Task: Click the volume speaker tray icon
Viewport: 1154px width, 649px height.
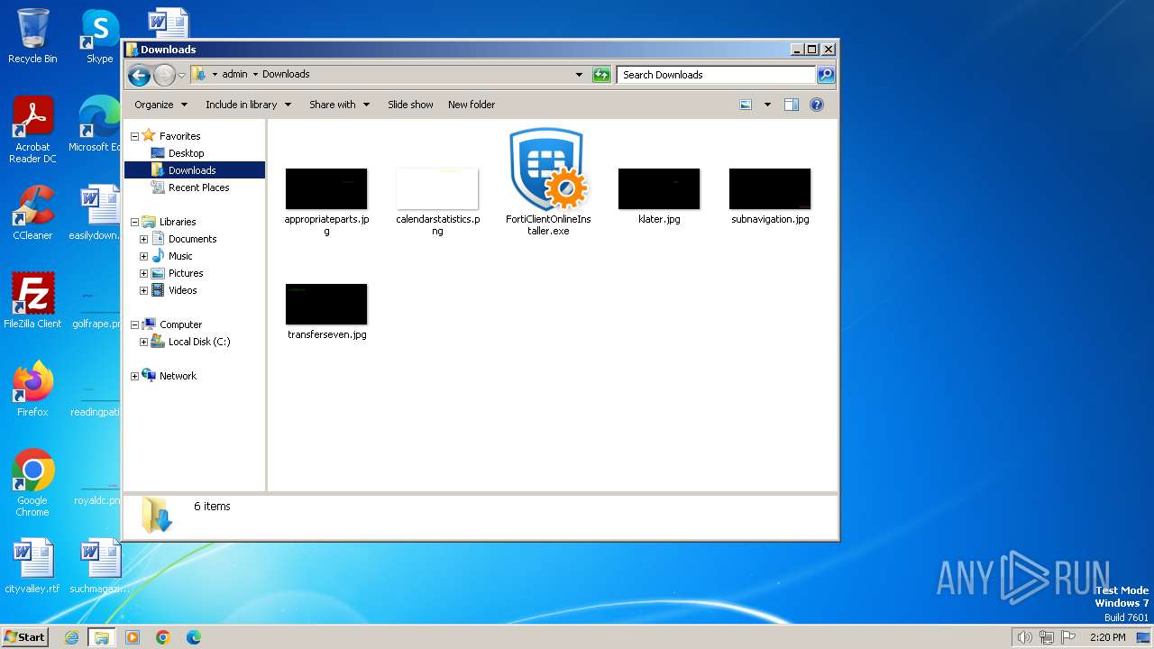Action: click(x=1025, y=637)
